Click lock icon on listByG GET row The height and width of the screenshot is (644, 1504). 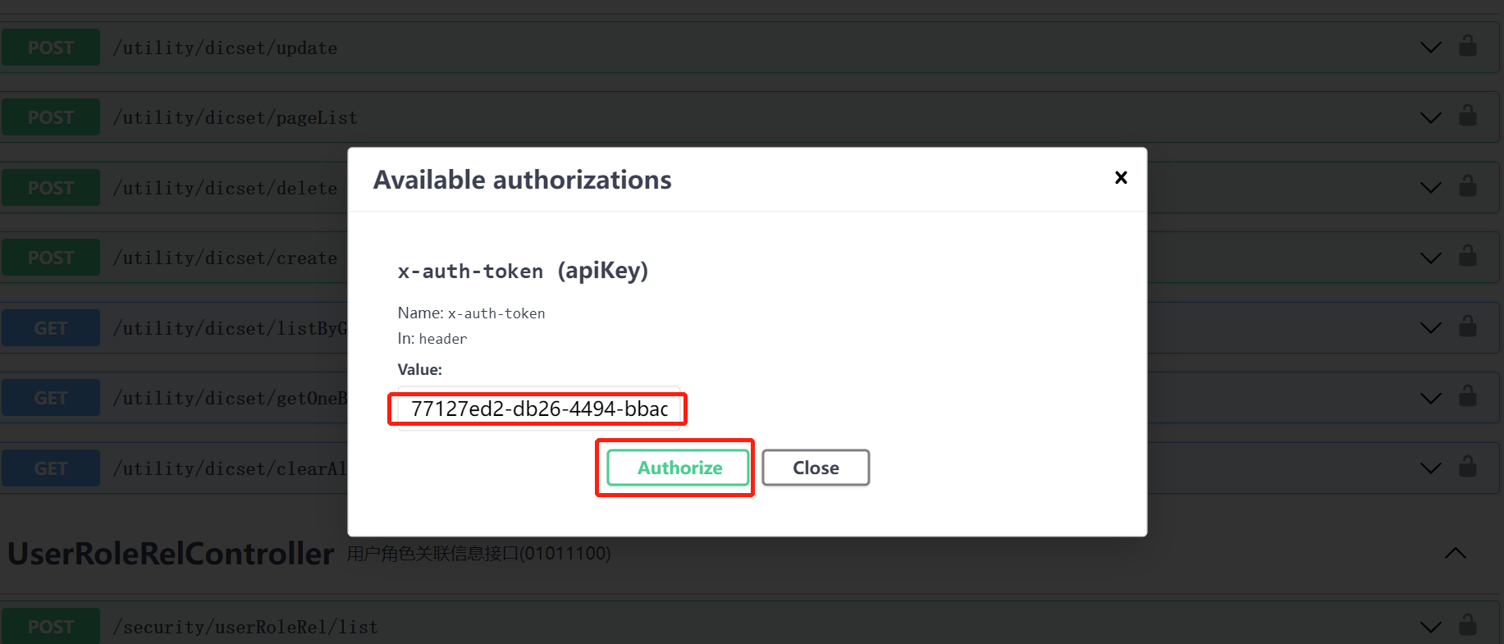click(x=1467, y=327)
